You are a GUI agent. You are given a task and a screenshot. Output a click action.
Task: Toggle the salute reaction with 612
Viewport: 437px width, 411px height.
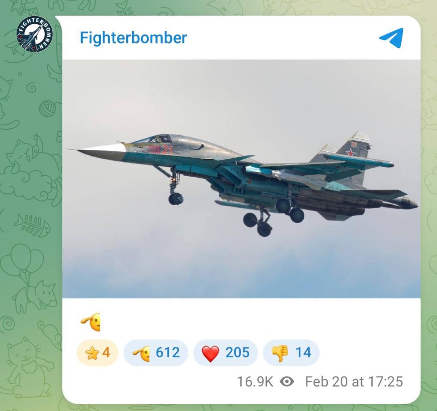coord(156,353)
